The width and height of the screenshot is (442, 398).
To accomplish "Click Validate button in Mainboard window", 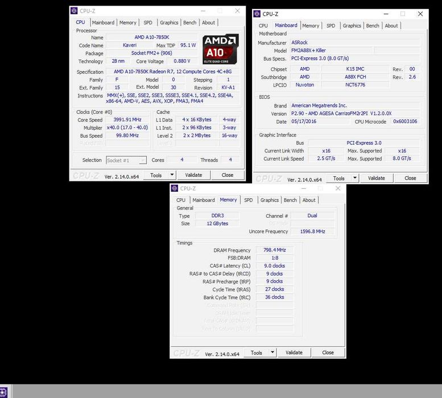I will (377, 178).
